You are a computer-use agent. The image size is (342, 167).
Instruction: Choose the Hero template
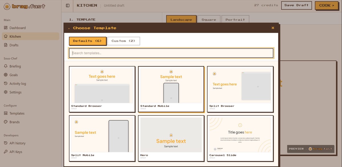[x=171, y=138]
